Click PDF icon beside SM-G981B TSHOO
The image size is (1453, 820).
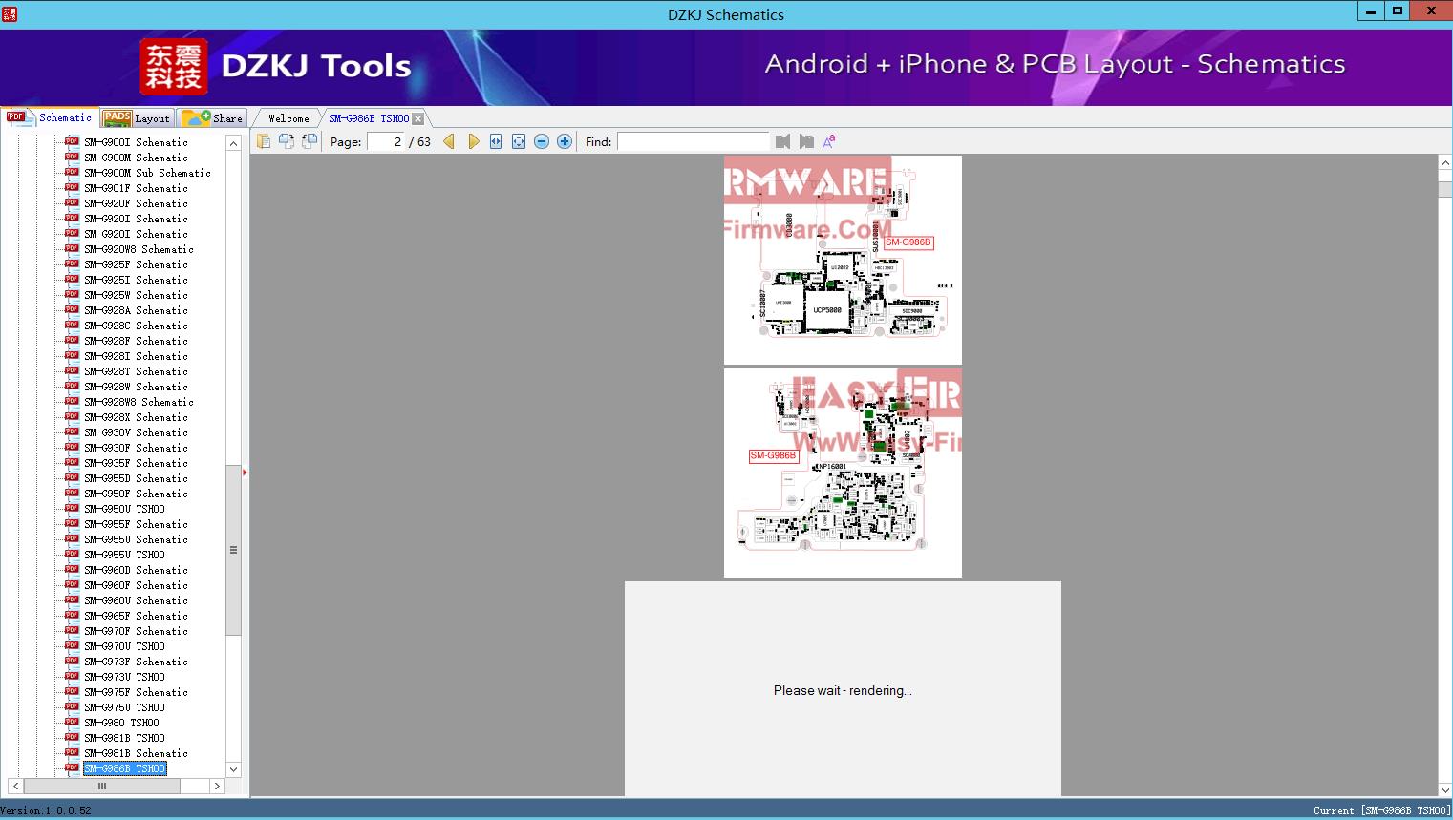click(72, 737)
